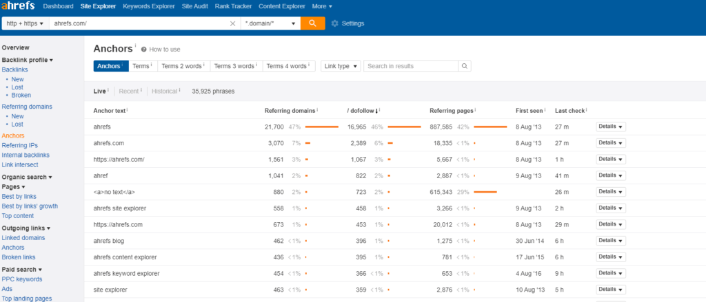
Task: Sort by First seen column header
Action: (529, 111)
